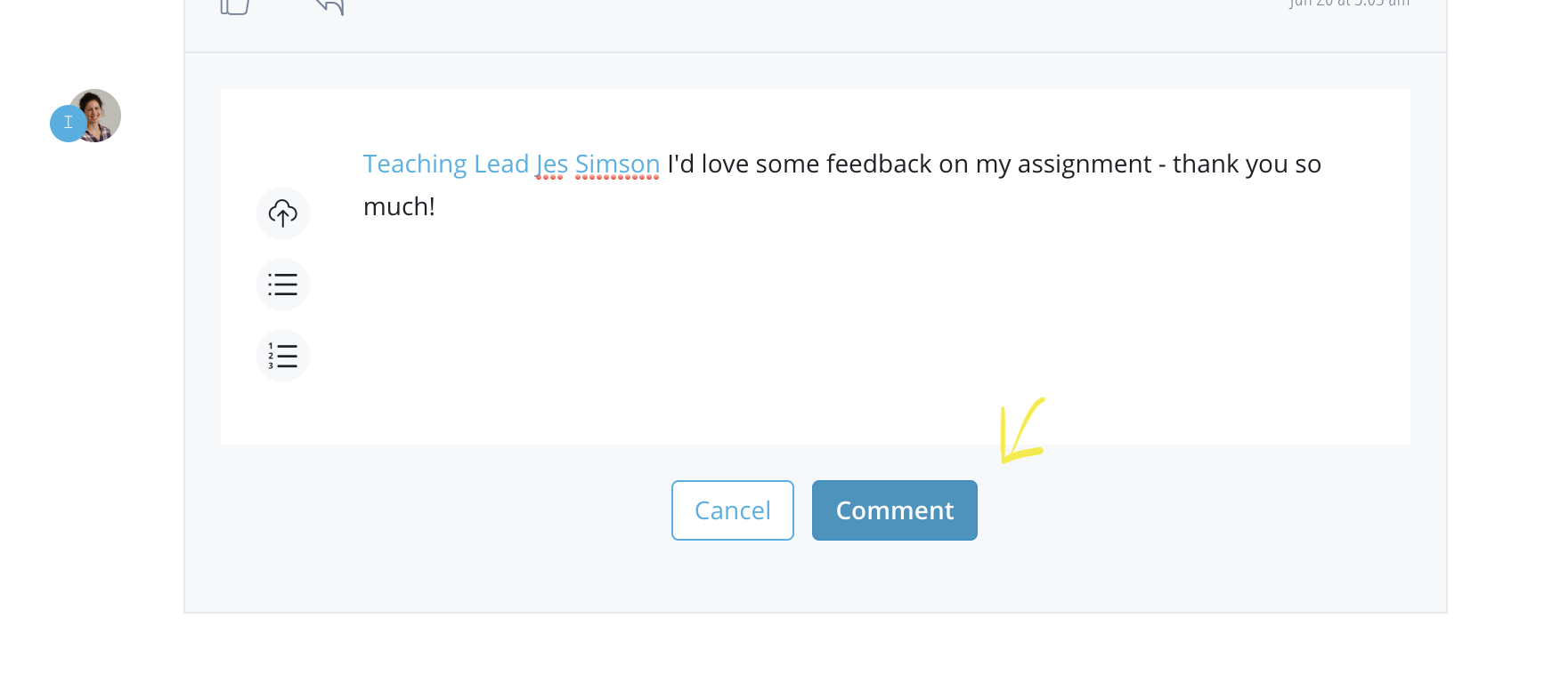Click the cloud upload icon
This screenshot has height=674, width=1544.
point(283,213)
